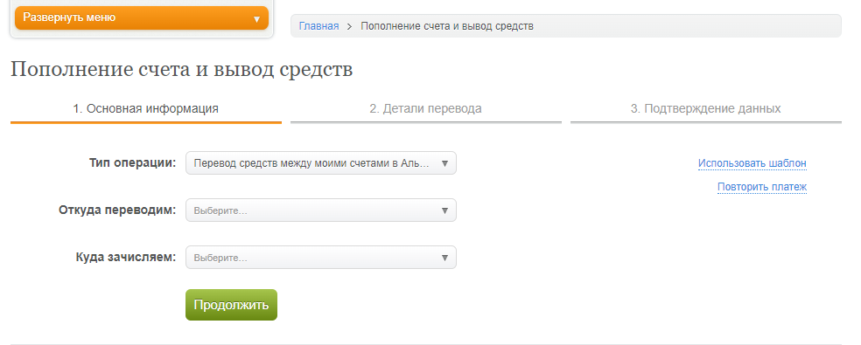The height and width of the screenshot is (345, 861).
Task: Expand the Развернуть меню orange button
Action: point(142,18)
